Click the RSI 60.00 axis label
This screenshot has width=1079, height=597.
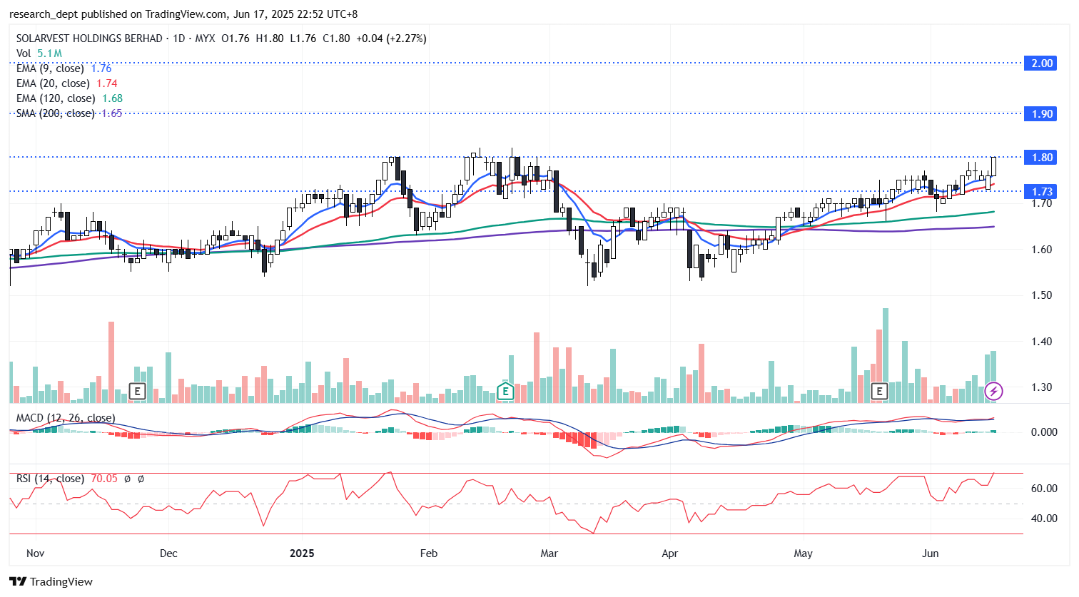click(x=1045, y=489)
